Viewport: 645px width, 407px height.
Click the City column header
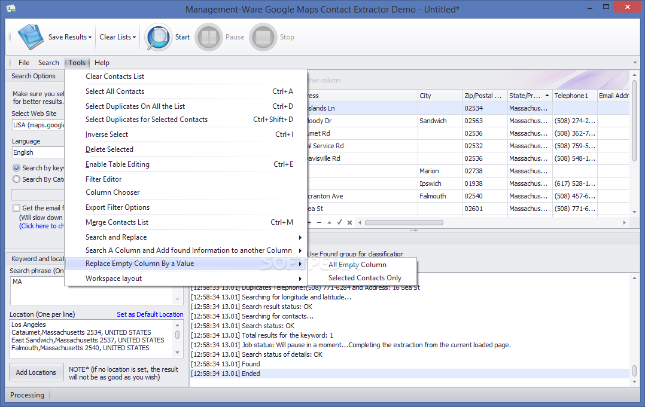440,95
